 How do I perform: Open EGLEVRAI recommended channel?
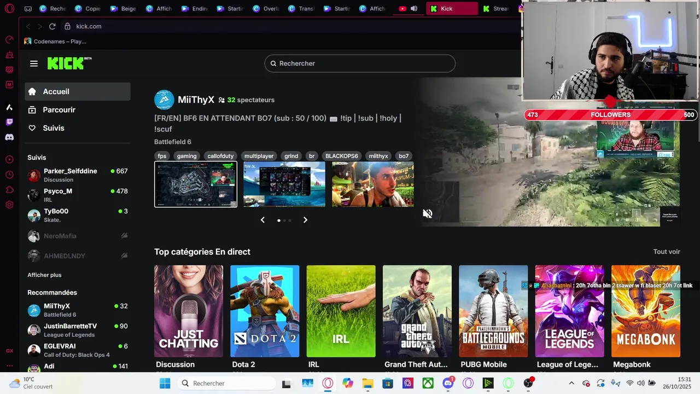point(78,350)
